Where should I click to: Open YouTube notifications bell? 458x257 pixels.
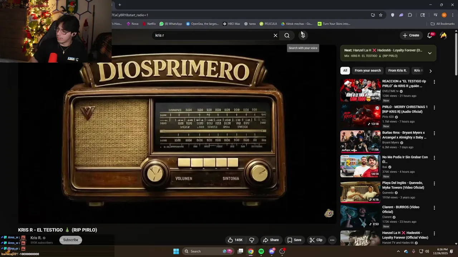pyautogui.click(x=430, y=35)
